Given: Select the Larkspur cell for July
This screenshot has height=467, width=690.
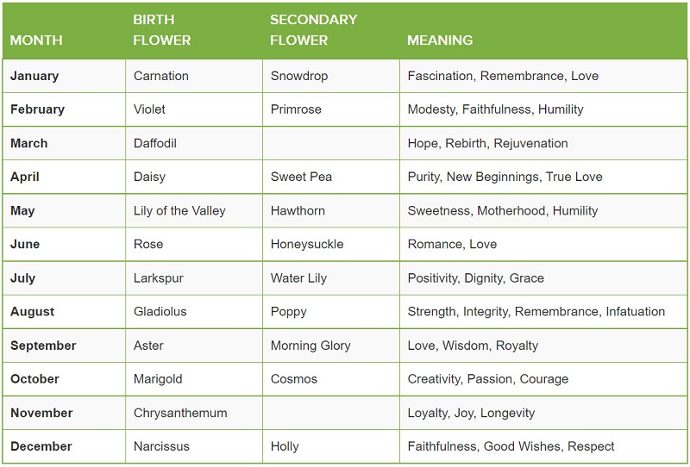Looking at the screenshot, I should (x=159, y=278).
